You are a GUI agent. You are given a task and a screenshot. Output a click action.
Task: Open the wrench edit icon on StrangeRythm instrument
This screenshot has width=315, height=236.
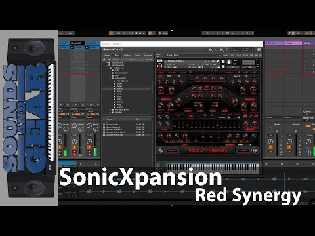click(x=159, y=61)
